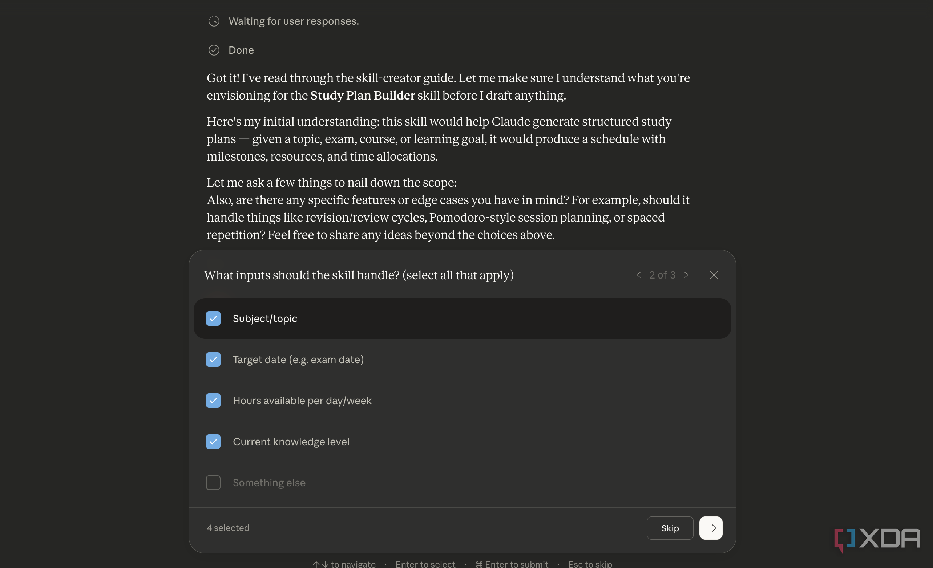933x568 pixels.
Task: Submit answers with the white arrow button
Action: (711, 528)
